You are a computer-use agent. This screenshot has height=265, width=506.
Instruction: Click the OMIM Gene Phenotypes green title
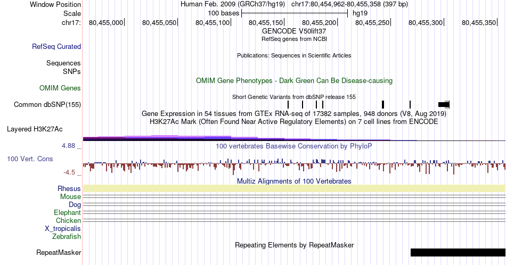tap(295, 80)
